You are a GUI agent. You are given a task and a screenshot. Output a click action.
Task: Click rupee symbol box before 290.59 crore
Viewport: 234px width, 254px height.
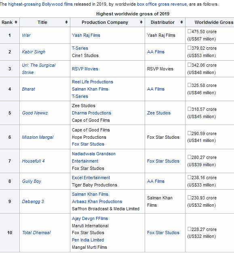pyautogui.click(x=189, y=133)
